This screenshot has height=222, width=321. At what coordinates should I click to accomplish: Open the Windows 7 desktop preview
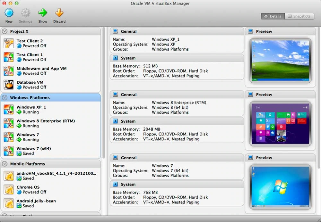tap(280, 187)
